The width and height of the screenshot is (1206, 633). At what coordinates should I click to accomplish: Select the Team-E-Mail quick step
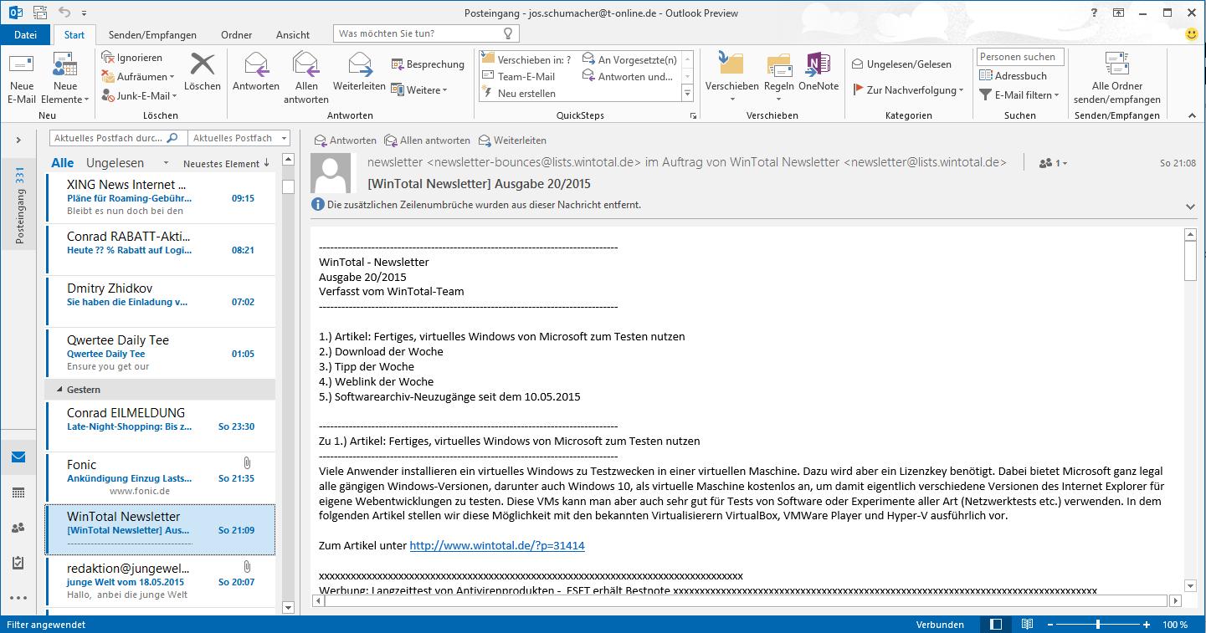[520, 77]
